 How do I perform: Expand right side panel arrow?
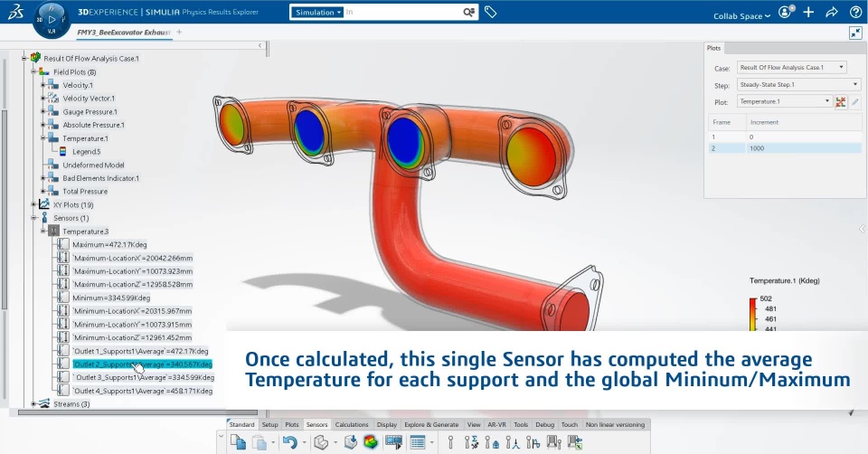862,229
